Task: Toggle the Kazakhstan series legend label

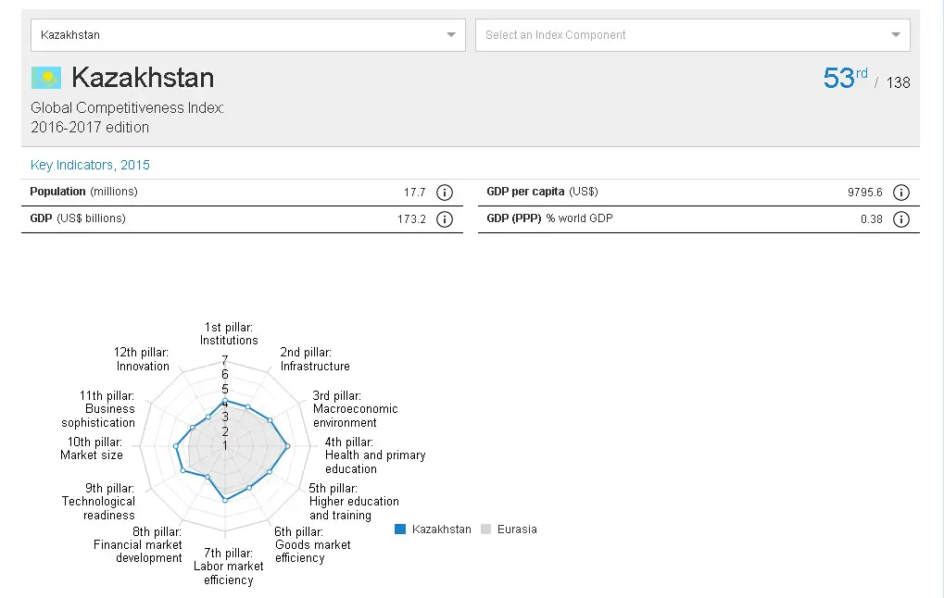Action: coord(441,529)
